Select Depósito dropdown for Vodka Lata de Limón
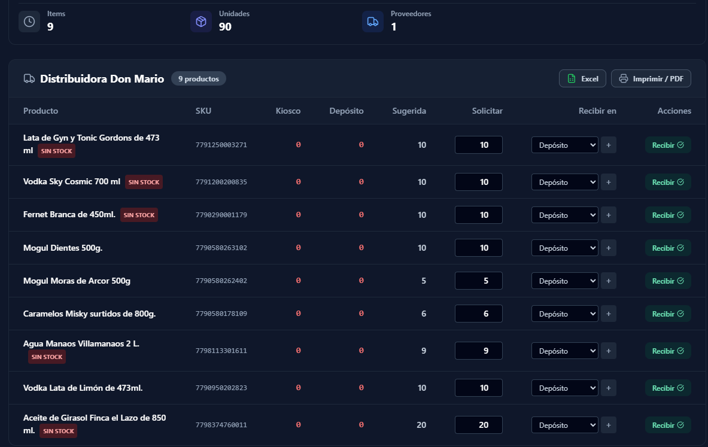708x447 pixels. pyautogui.click(x=564, y=388)
